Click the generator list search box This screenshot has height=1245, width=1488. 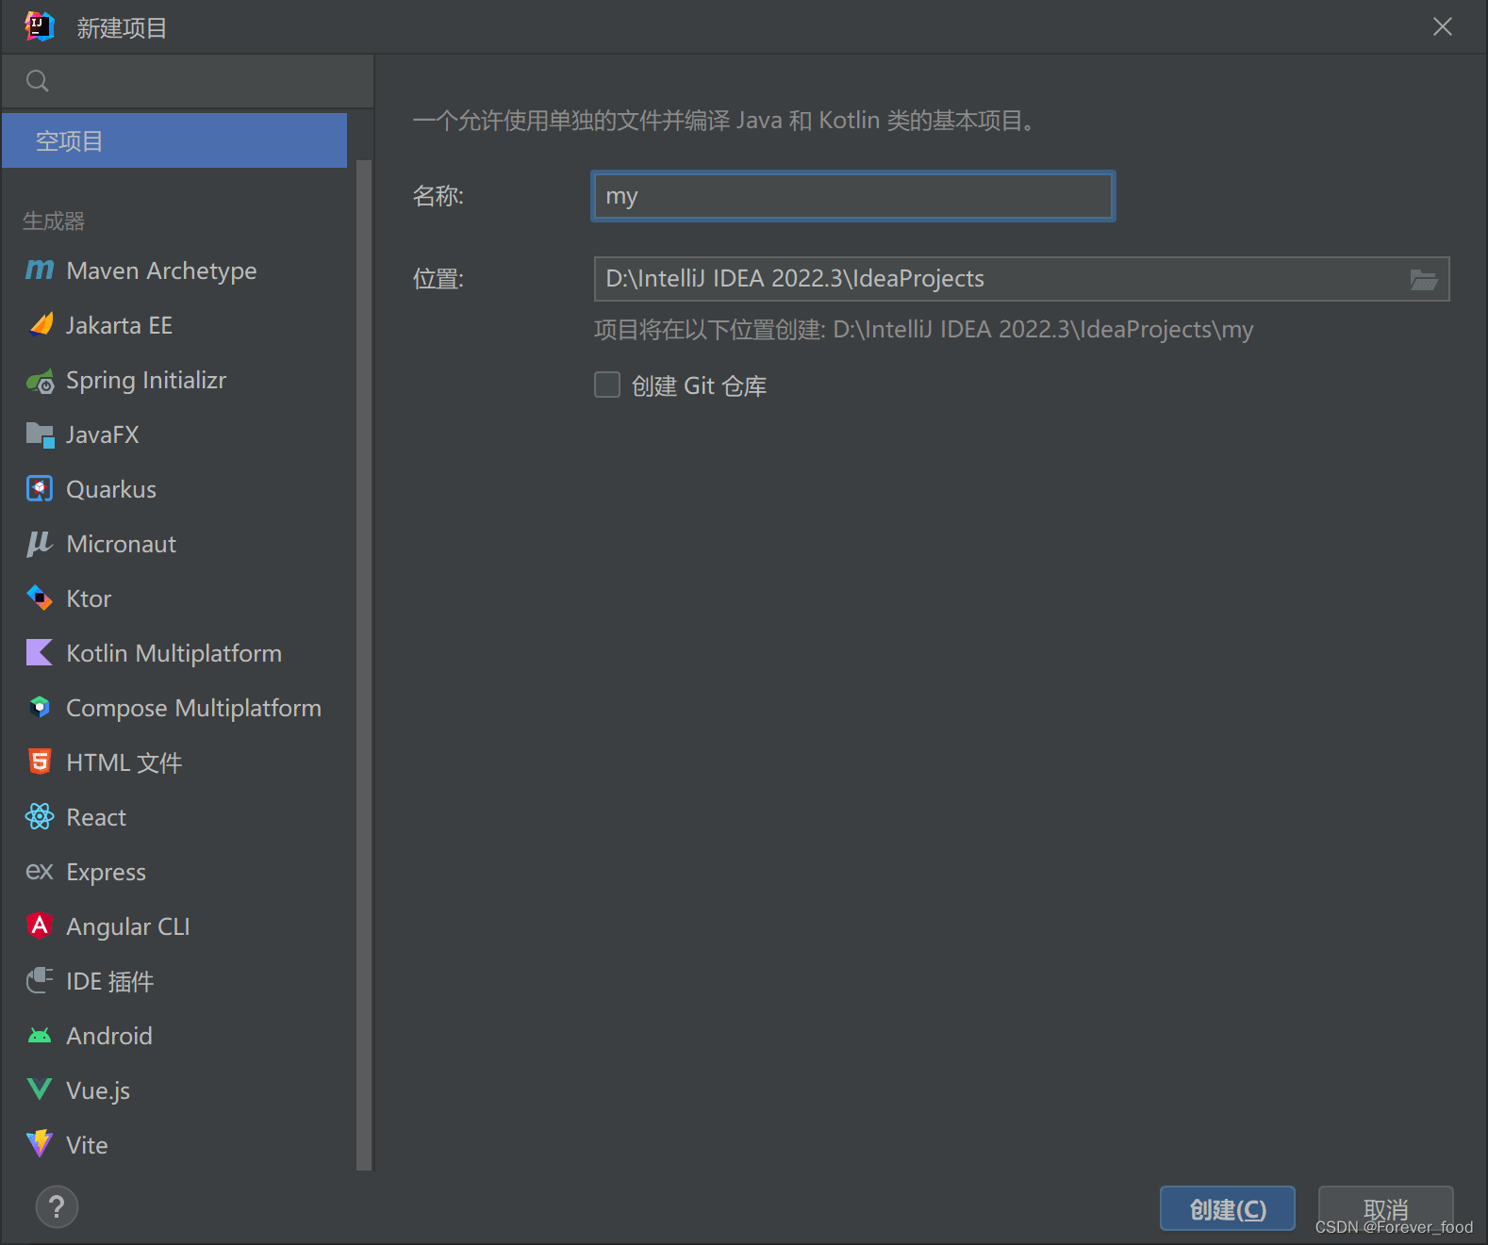point(188,81)
